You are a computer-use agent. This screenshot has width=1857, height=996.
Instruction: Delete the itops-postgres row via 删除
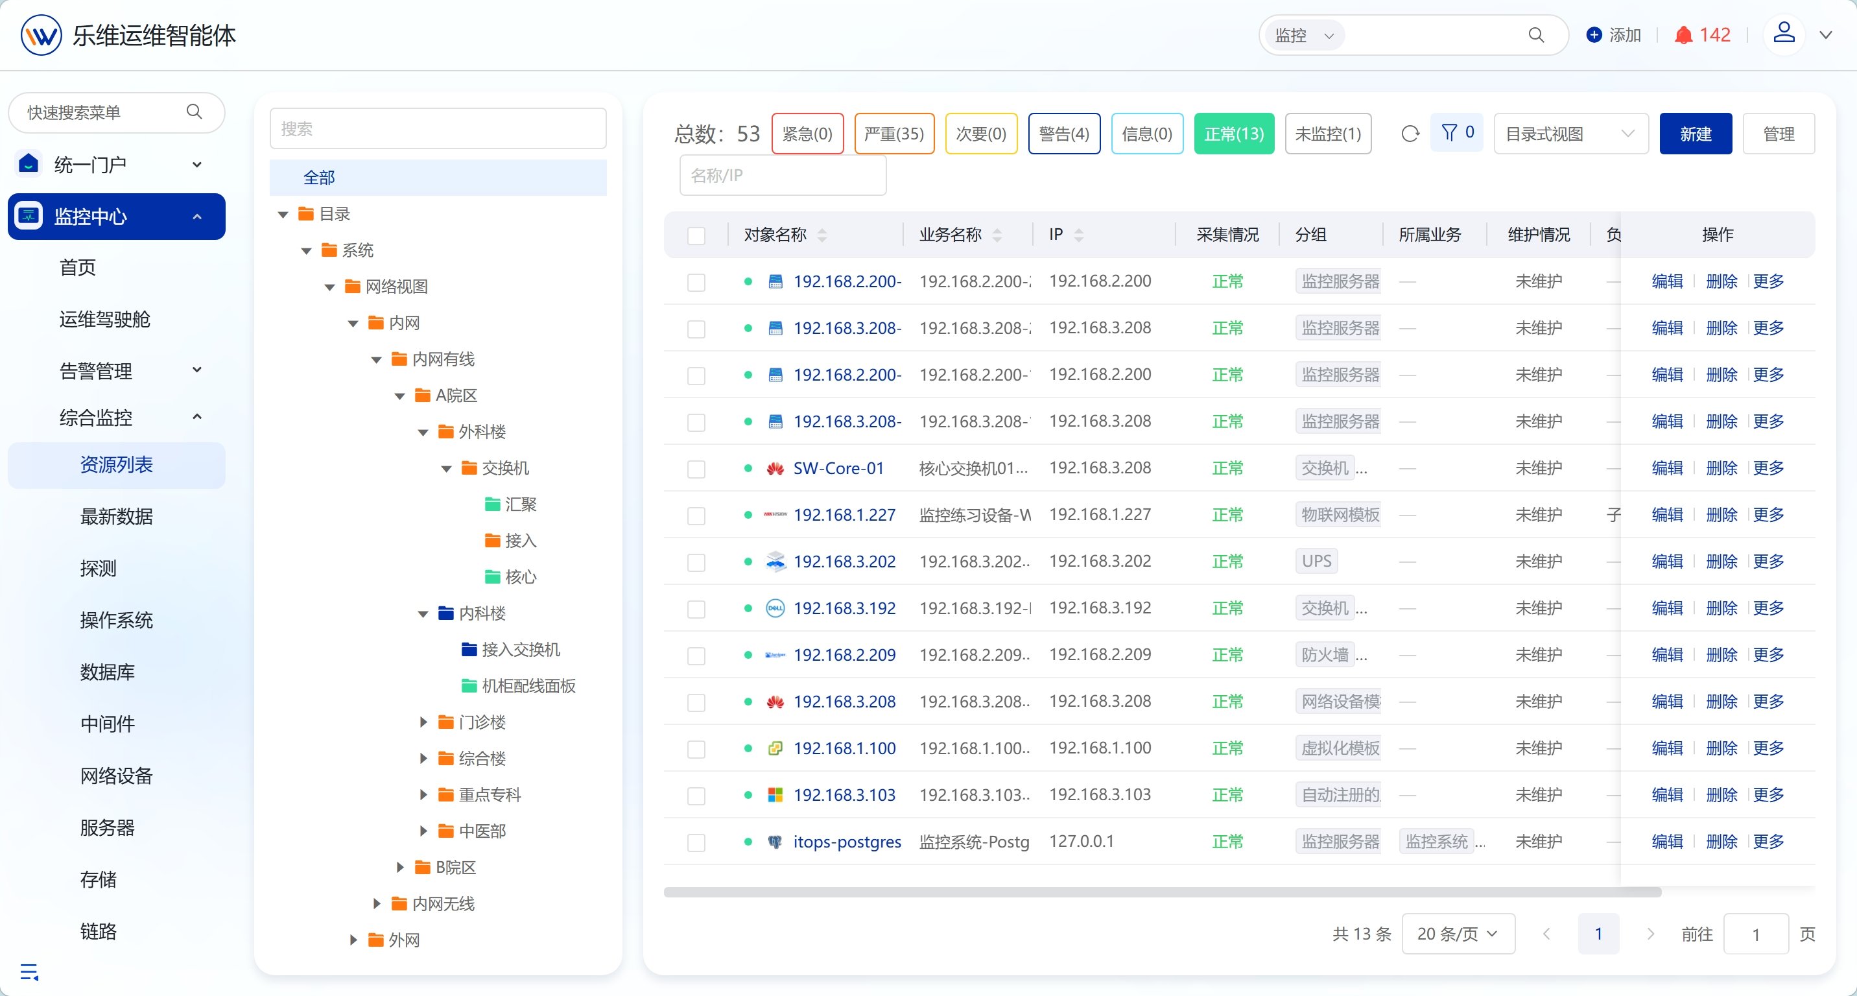click(1721, 842)
